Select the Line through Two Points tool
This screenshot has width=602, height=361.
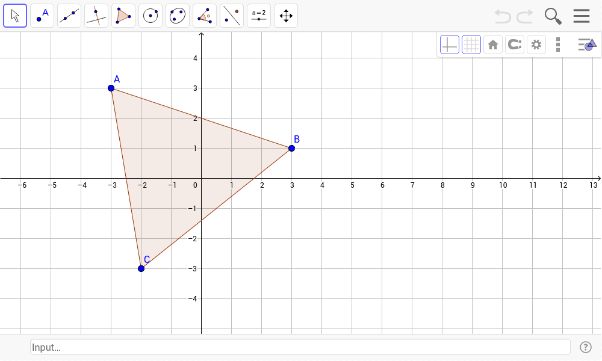tap(69, 15)
